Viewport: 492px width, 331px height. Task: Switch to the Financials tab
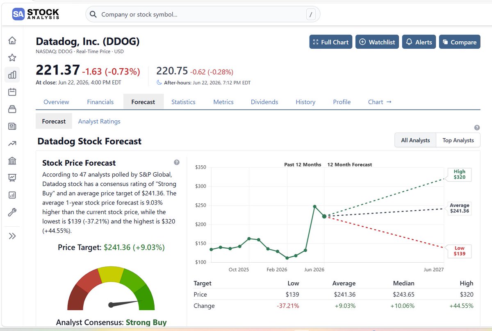100,102
